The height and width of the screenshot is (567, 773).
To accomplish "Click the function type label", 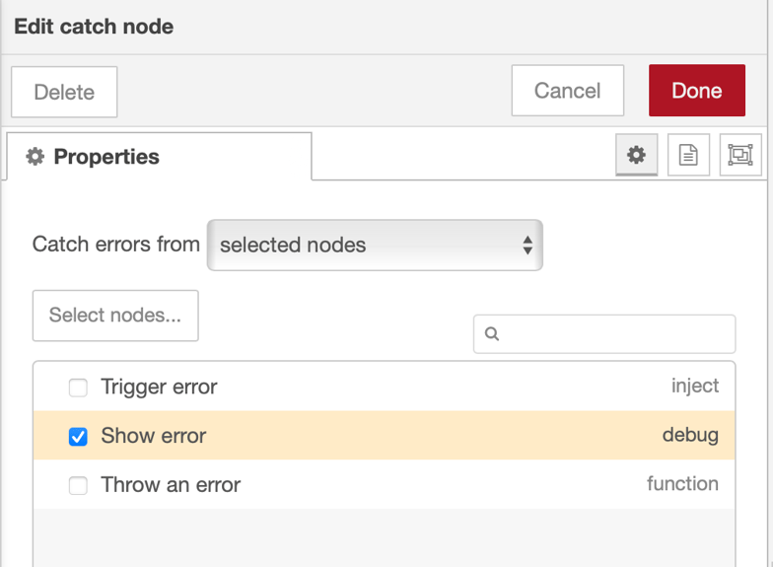I will click(x=682, y=483).
